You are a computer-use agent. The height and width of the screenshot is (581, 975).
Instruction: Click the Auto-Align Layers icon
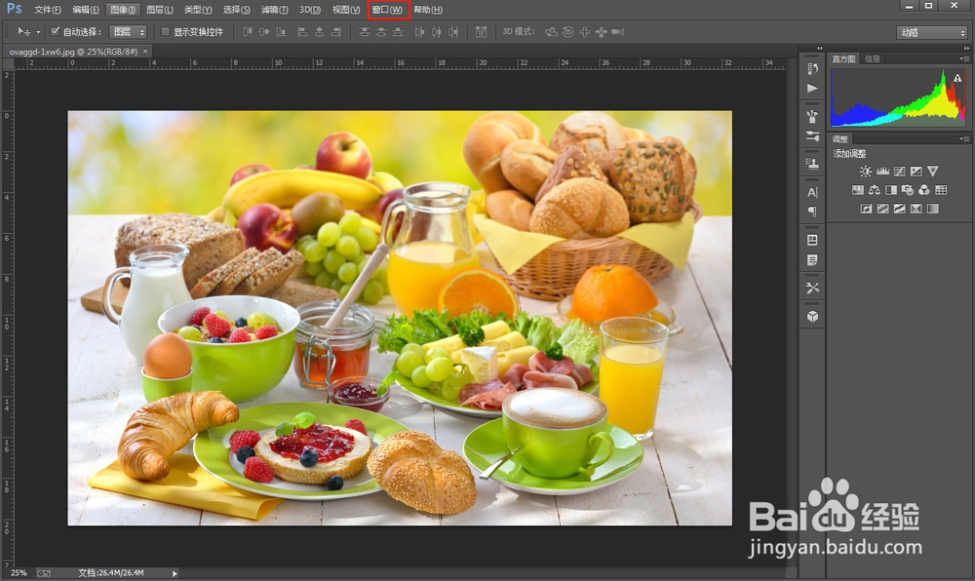[482, 32]
